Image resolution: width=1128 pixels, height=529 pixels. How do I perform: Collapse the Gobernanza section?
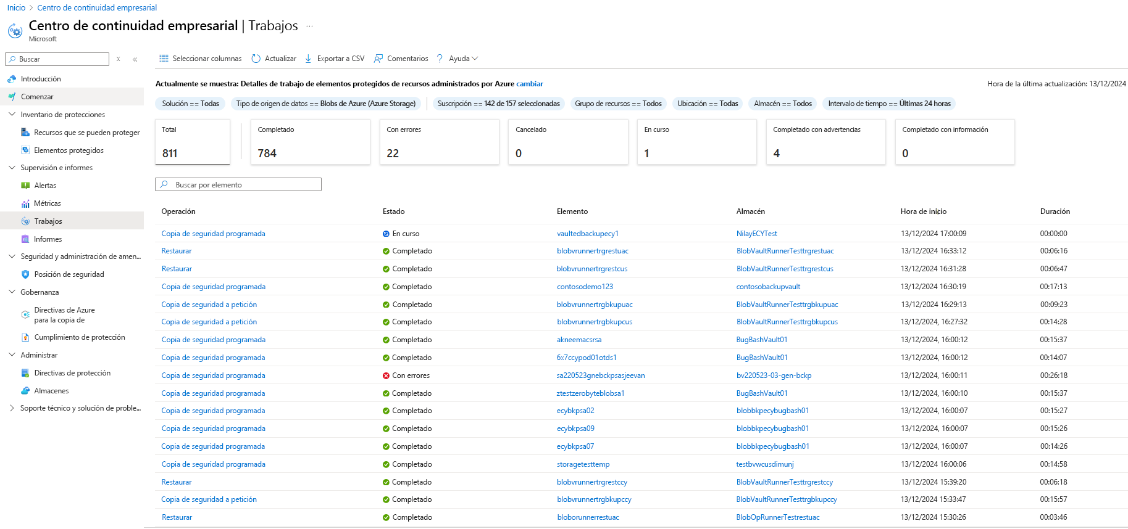pos(12,292)
